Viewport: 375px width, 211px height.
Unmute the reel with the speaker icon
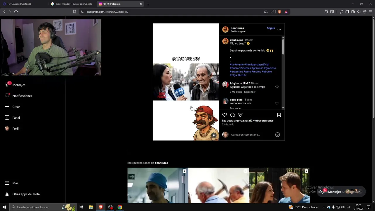(x=214, y=135)
